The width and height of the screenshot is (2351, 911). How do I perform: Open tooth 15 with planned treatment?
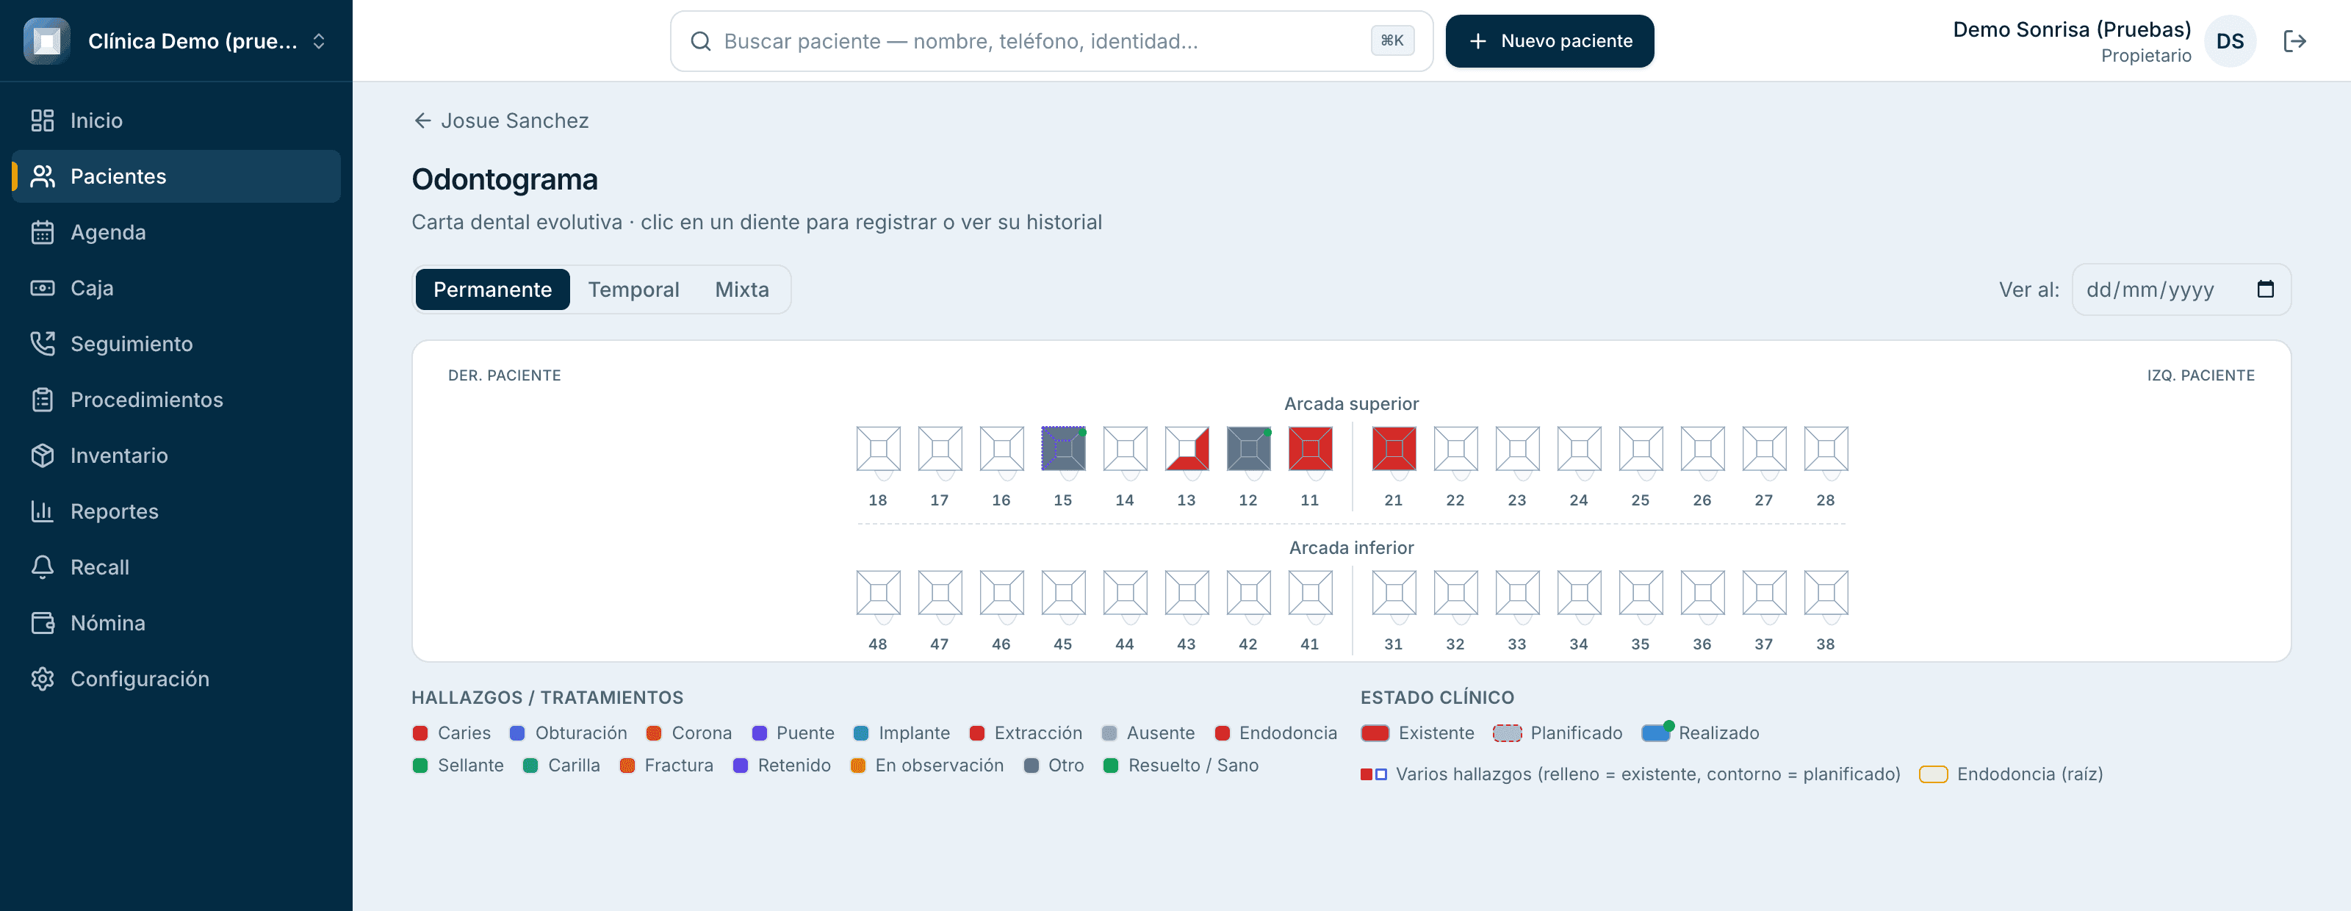pos(1063,449)
